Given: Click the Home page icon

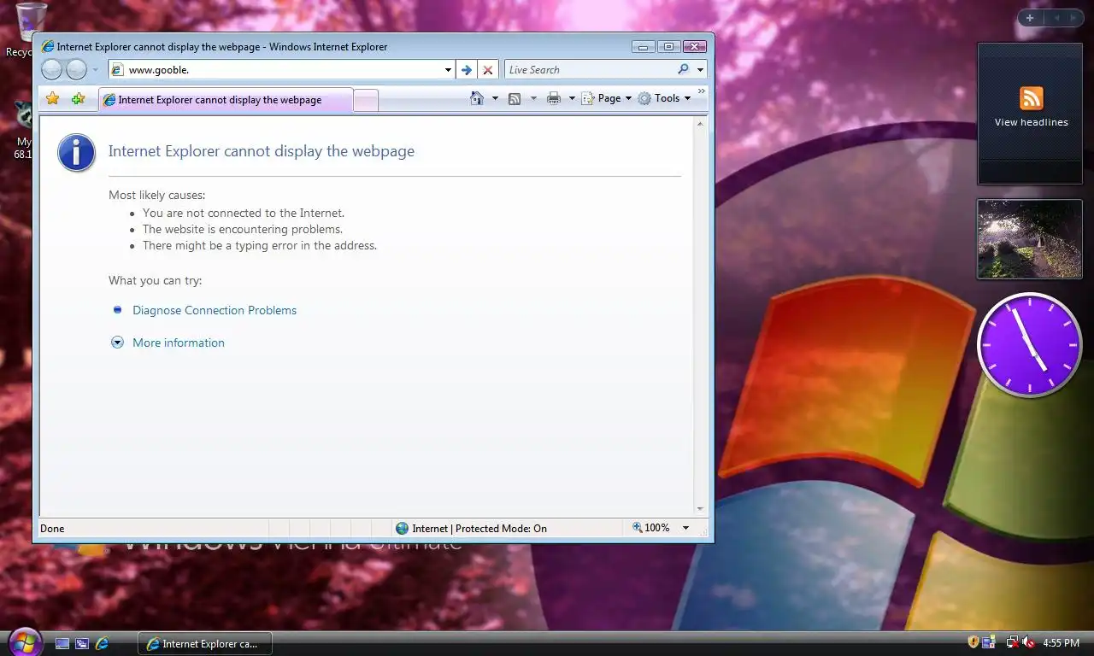Looking at the screenshot, I should 478,98.
